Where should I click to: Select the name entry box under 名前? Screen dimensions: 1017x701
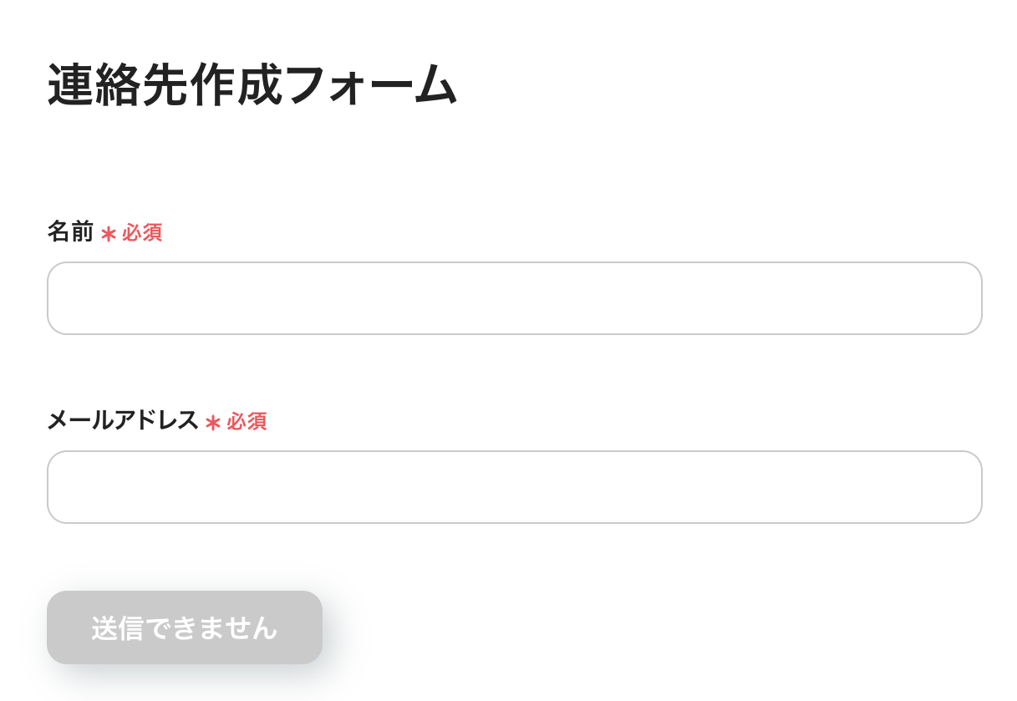[x=514, y=298]
